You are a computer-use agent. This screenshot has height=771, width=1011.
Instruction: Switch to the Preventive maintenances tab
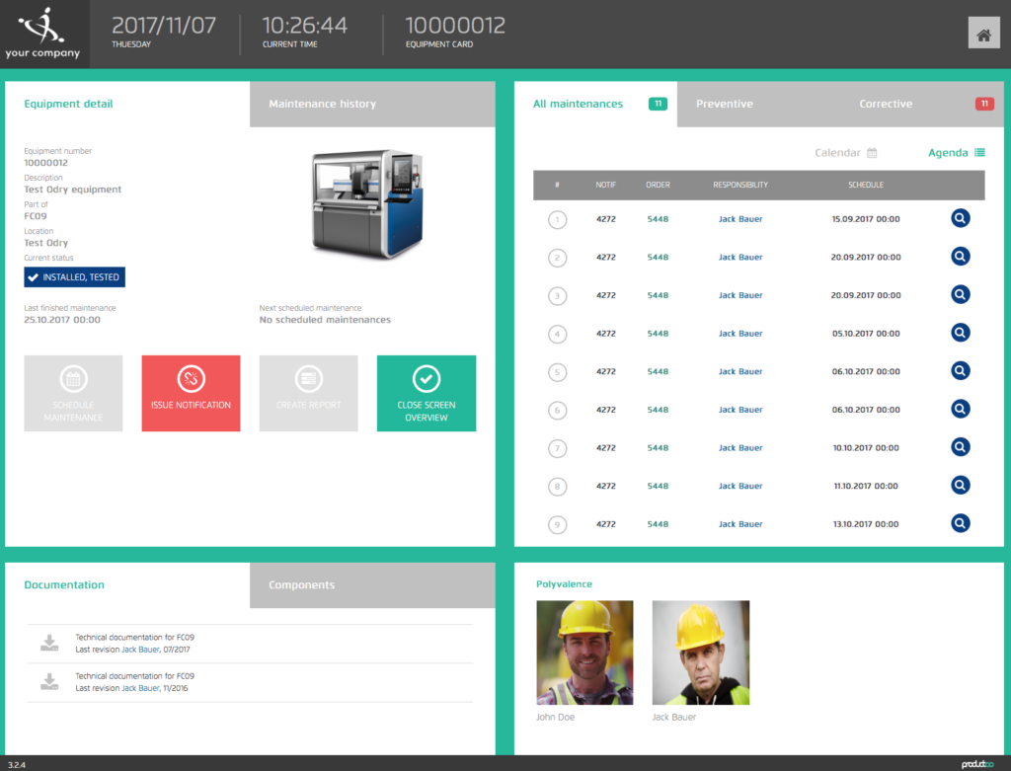click(x=724, y=104)
